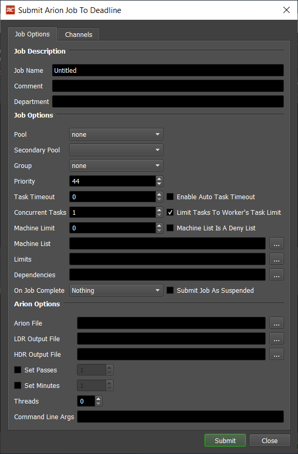Increase Machine Limit using up arrow
Screen dimensions: 298x454
(159, 226)
